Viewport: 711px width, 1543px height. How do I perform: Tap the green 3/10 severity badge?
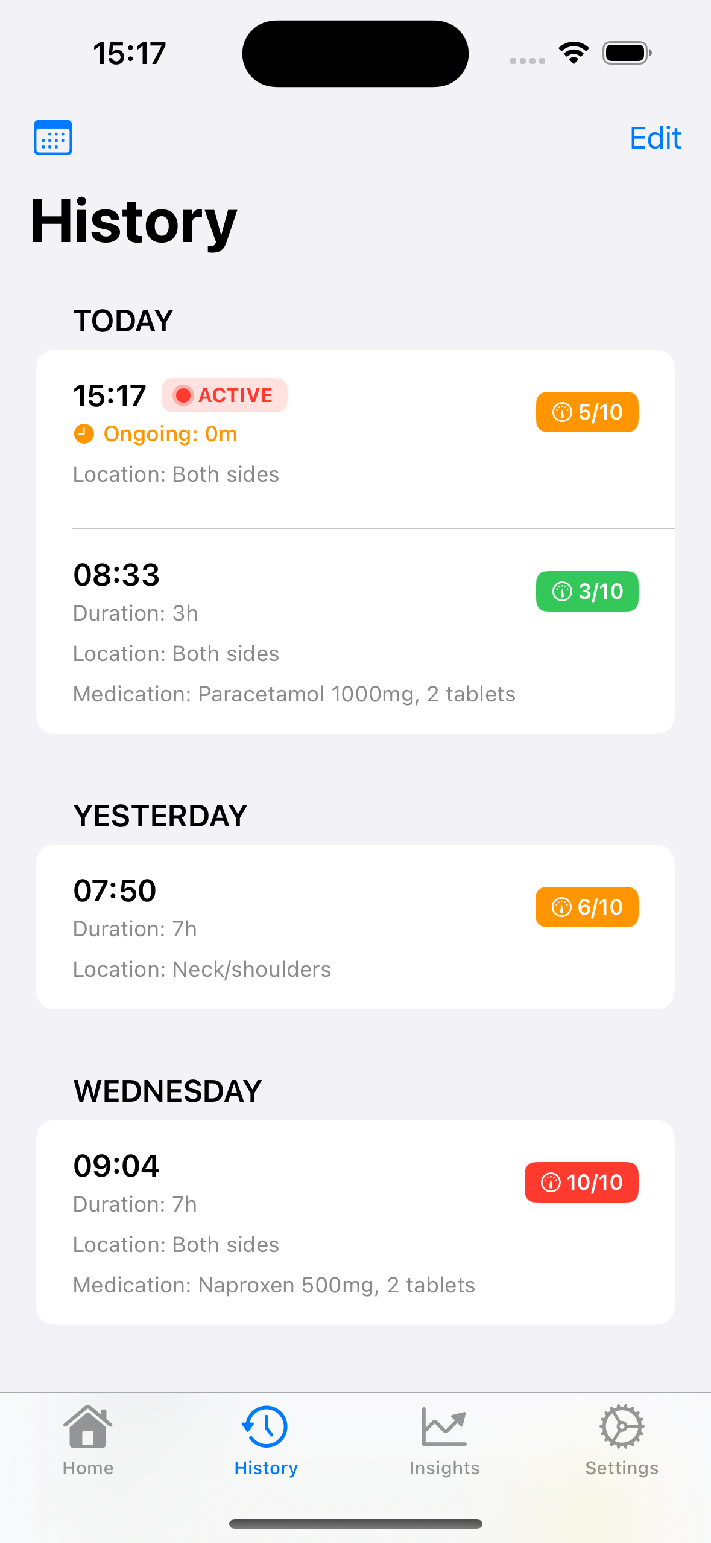coord(587,592)
